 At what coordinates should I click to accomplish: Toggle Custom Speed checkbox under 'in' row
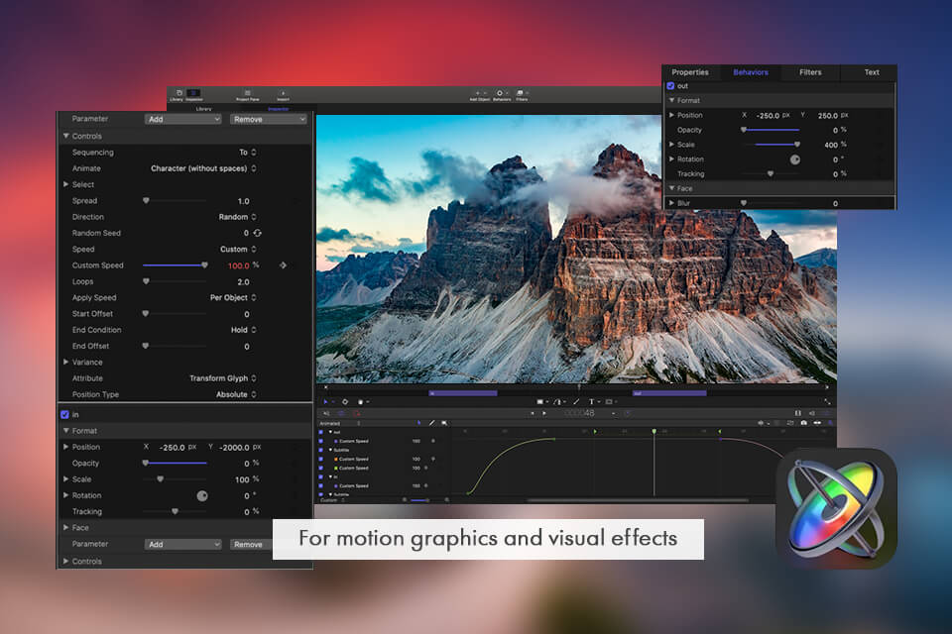click(x=320, y=486)
